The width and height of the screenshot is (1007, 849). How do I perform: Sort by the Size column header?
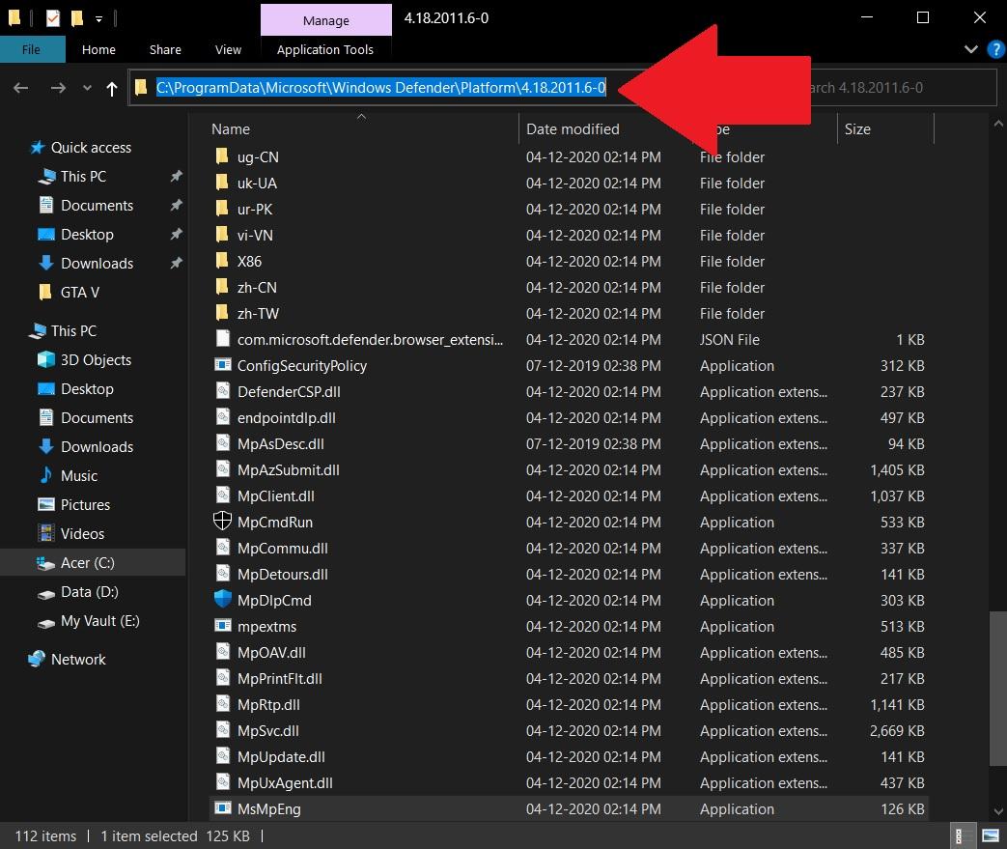[857, 129]
